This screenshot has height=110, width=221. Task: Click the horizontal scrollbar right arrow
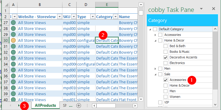point(135,106)
